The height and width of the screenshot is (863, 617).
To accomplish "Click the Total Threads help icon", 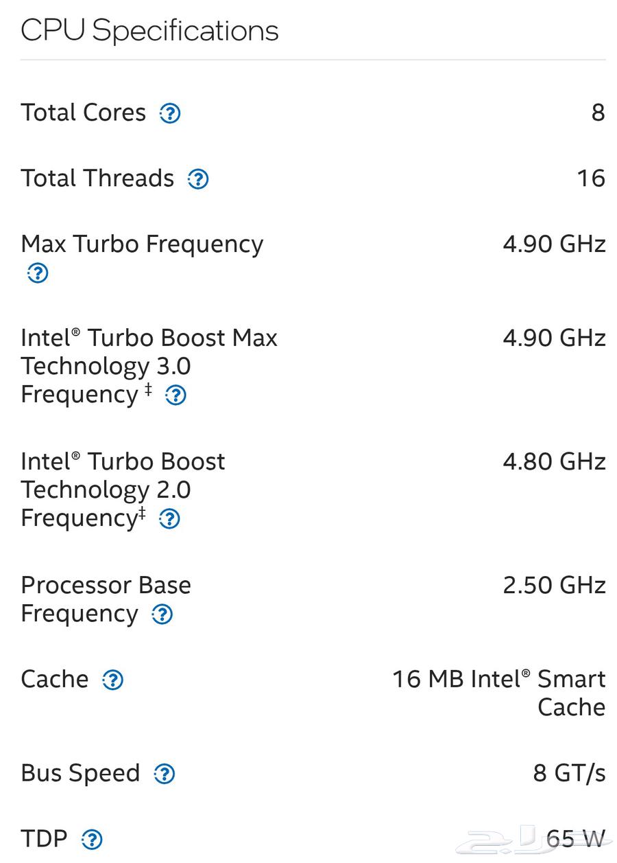I will [197, 179].
